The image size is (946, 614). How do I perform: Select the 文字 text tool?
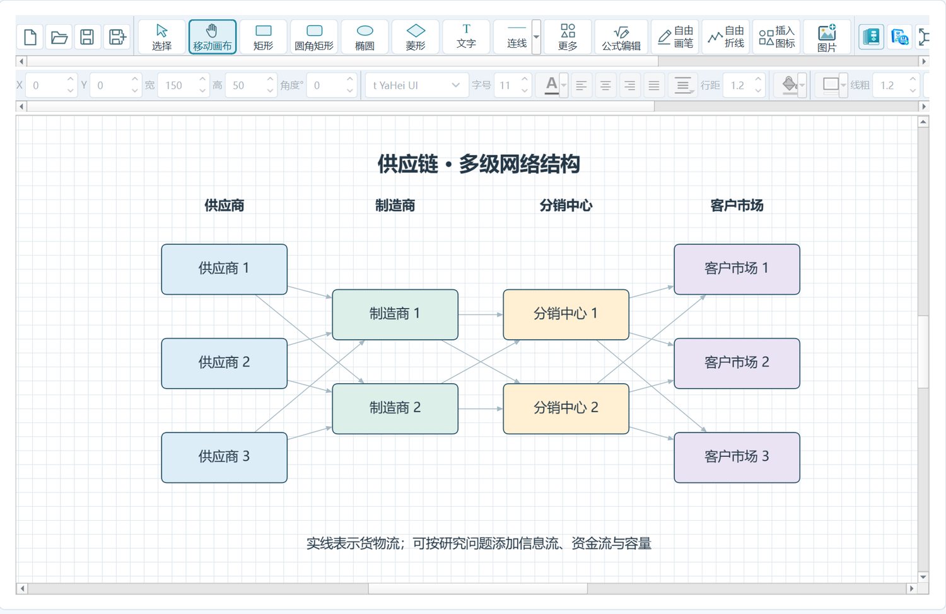(467, 37)
